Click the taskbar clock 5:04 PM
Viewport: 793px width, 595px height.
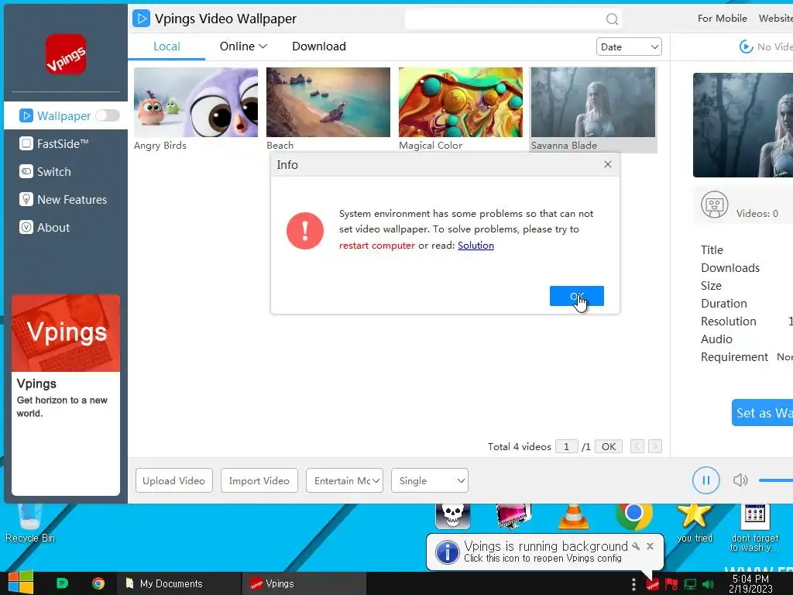[x=751, y=583]
